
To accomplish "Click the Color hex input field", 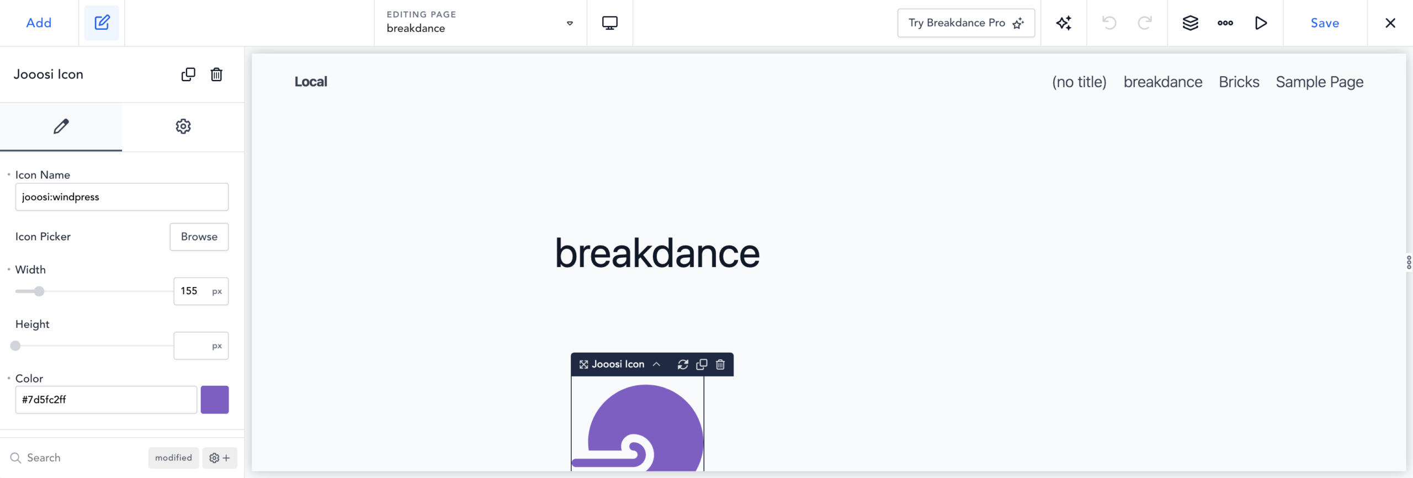I will (106, 400).
